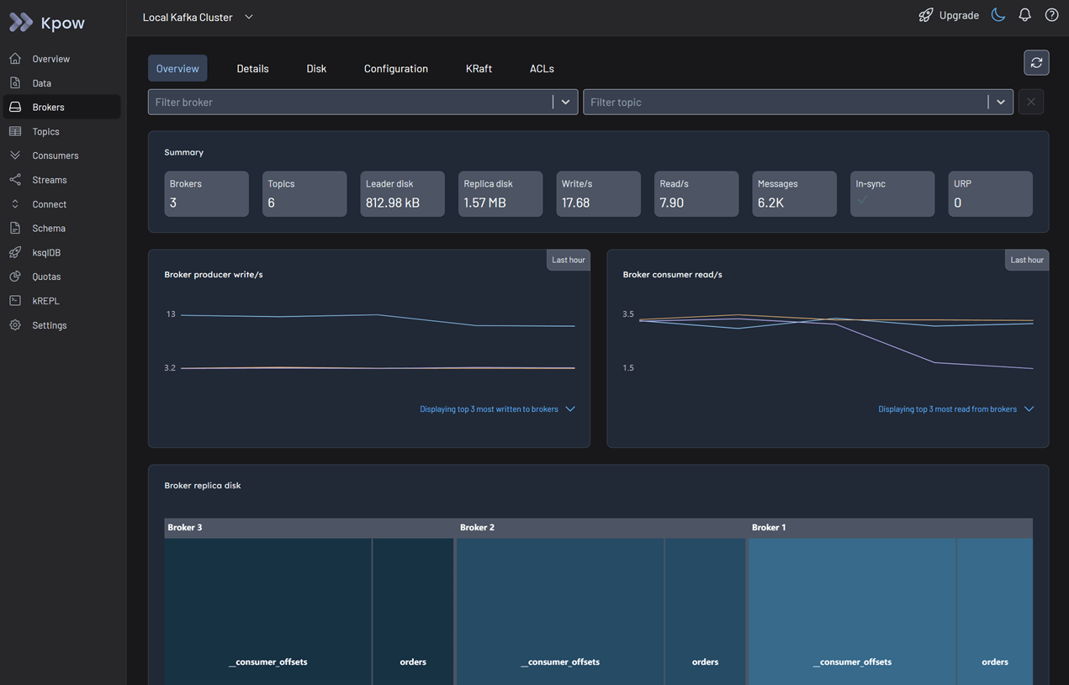Click the Connect arrows icon in sidebar
This screenshot has width=1069, height=685.
tap(15, 204)
